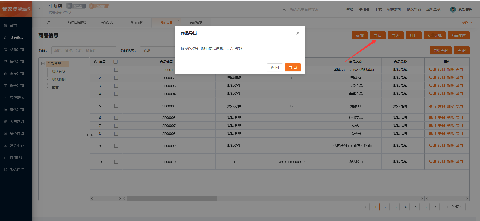This screenshot has height=221, width=480.
Task: Check the box for row SP00005
Action: 116,118
